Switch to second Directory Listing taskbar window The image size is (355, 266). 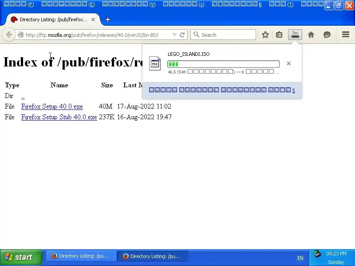153,256
